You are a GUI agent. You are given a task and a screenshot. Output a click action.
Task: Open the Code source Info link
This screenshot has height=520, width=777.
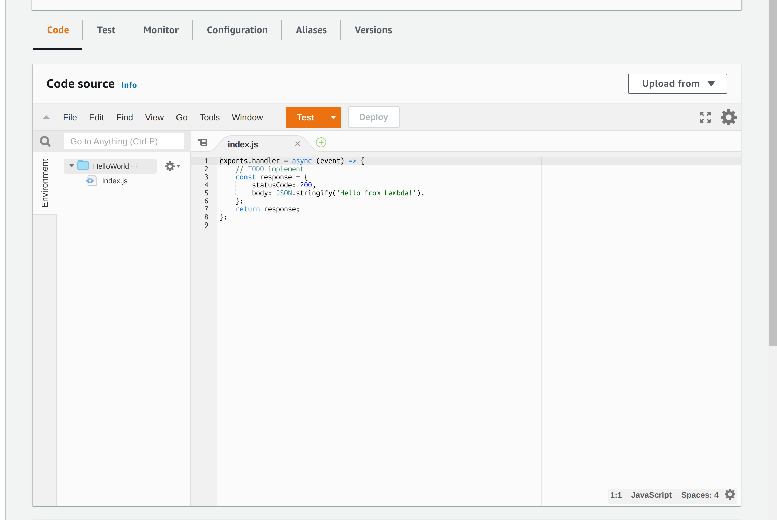[x=129, y=85]
